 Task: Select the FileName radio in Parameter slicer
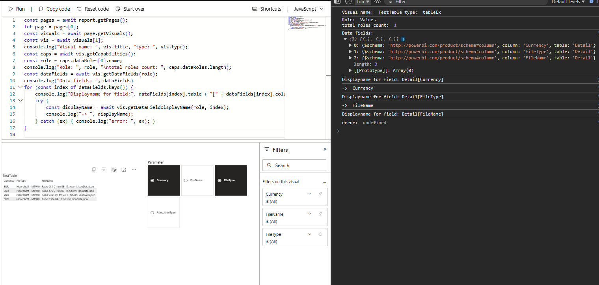[186, 180]
